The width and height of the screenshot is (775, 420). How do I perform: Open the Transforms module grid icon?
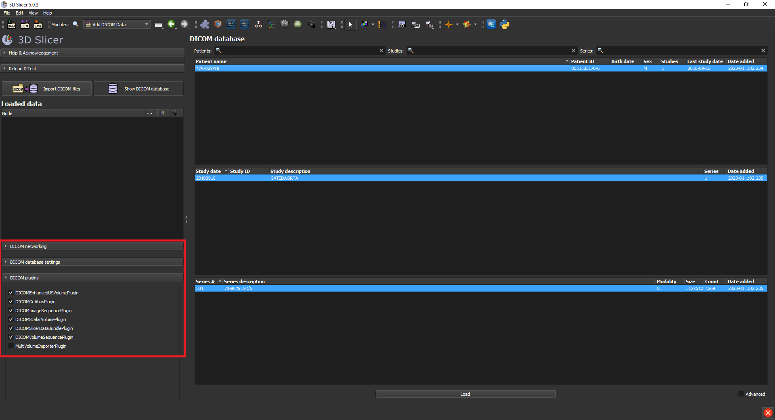tap(311, 24)
